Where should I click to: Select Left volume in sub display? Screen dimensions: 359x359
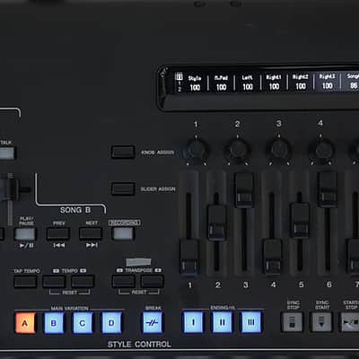248,83
